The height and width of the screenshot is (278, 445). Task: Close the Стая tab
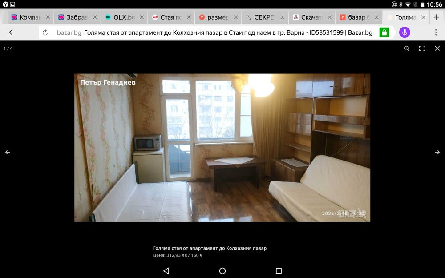189,17
